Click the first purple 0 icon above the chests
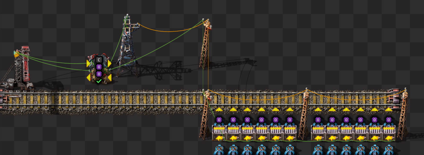The image size is (424, 155). [x=219, y=120]
